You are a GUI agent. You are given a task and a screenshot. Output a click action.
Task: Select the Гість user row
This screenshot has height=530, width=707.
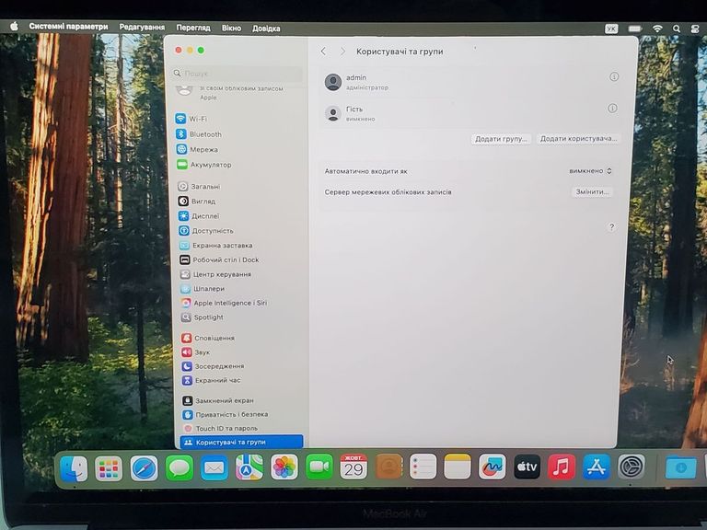[471, 112]
